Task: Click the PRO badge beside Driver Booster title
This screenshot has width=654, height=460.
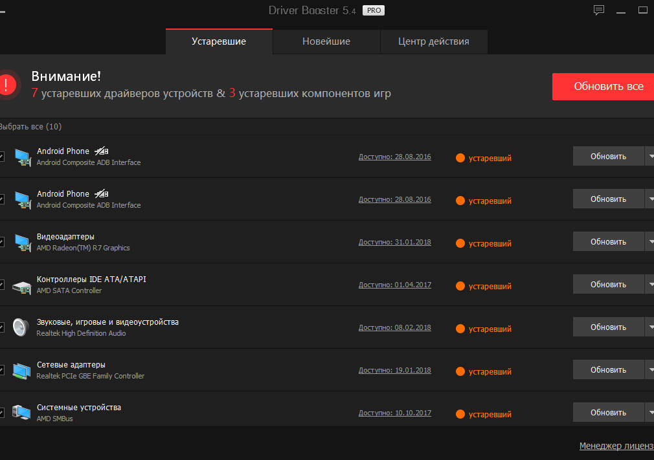Action: pyautogui.click(x=373, y=10)
